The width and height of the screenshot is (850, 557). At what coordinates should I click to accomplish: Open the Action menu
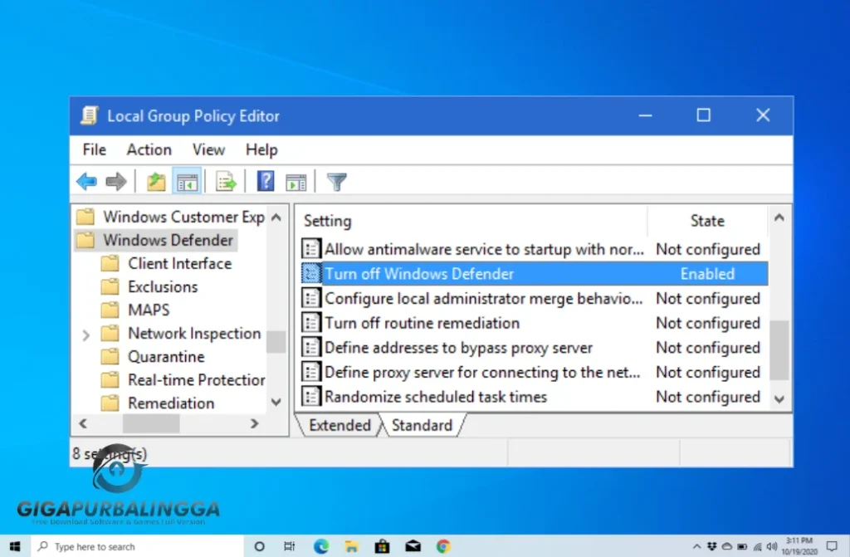pos(149,149)
